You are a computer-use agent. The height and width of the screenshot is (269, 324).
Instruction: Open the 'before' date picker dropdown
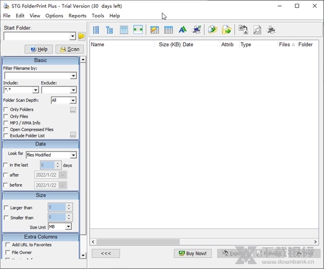(63, 185)
